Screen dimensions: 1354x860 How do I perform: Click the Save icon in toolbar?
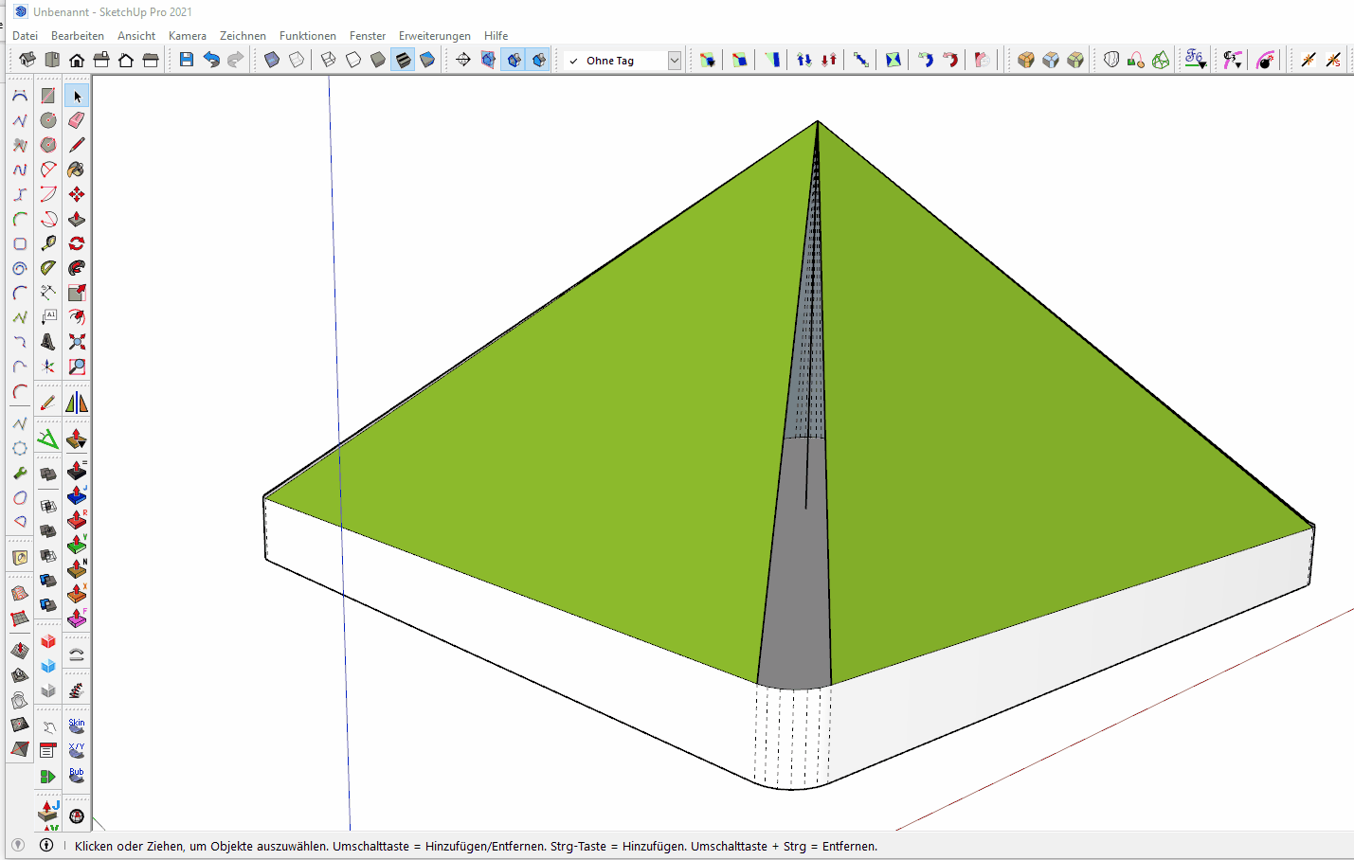coord(187,60)
